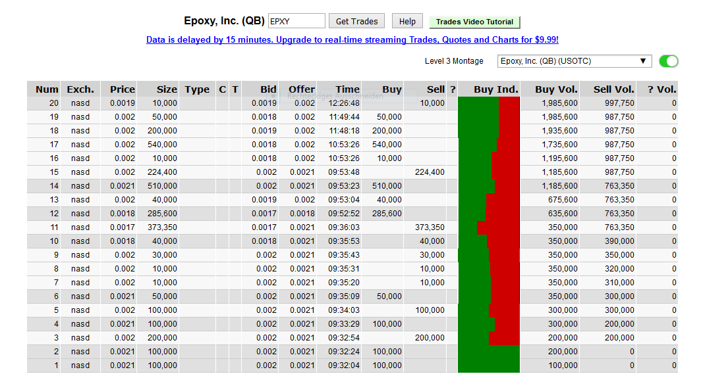Click the Get Trades button
The image size is (701, 376).
tap(356, 22)
